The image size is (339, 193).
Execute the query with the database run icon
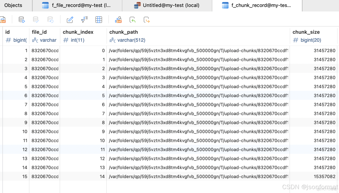point(21,19)
